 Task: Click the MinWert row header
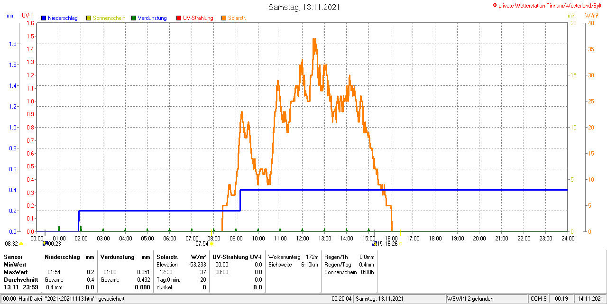(x=15, y=264)
